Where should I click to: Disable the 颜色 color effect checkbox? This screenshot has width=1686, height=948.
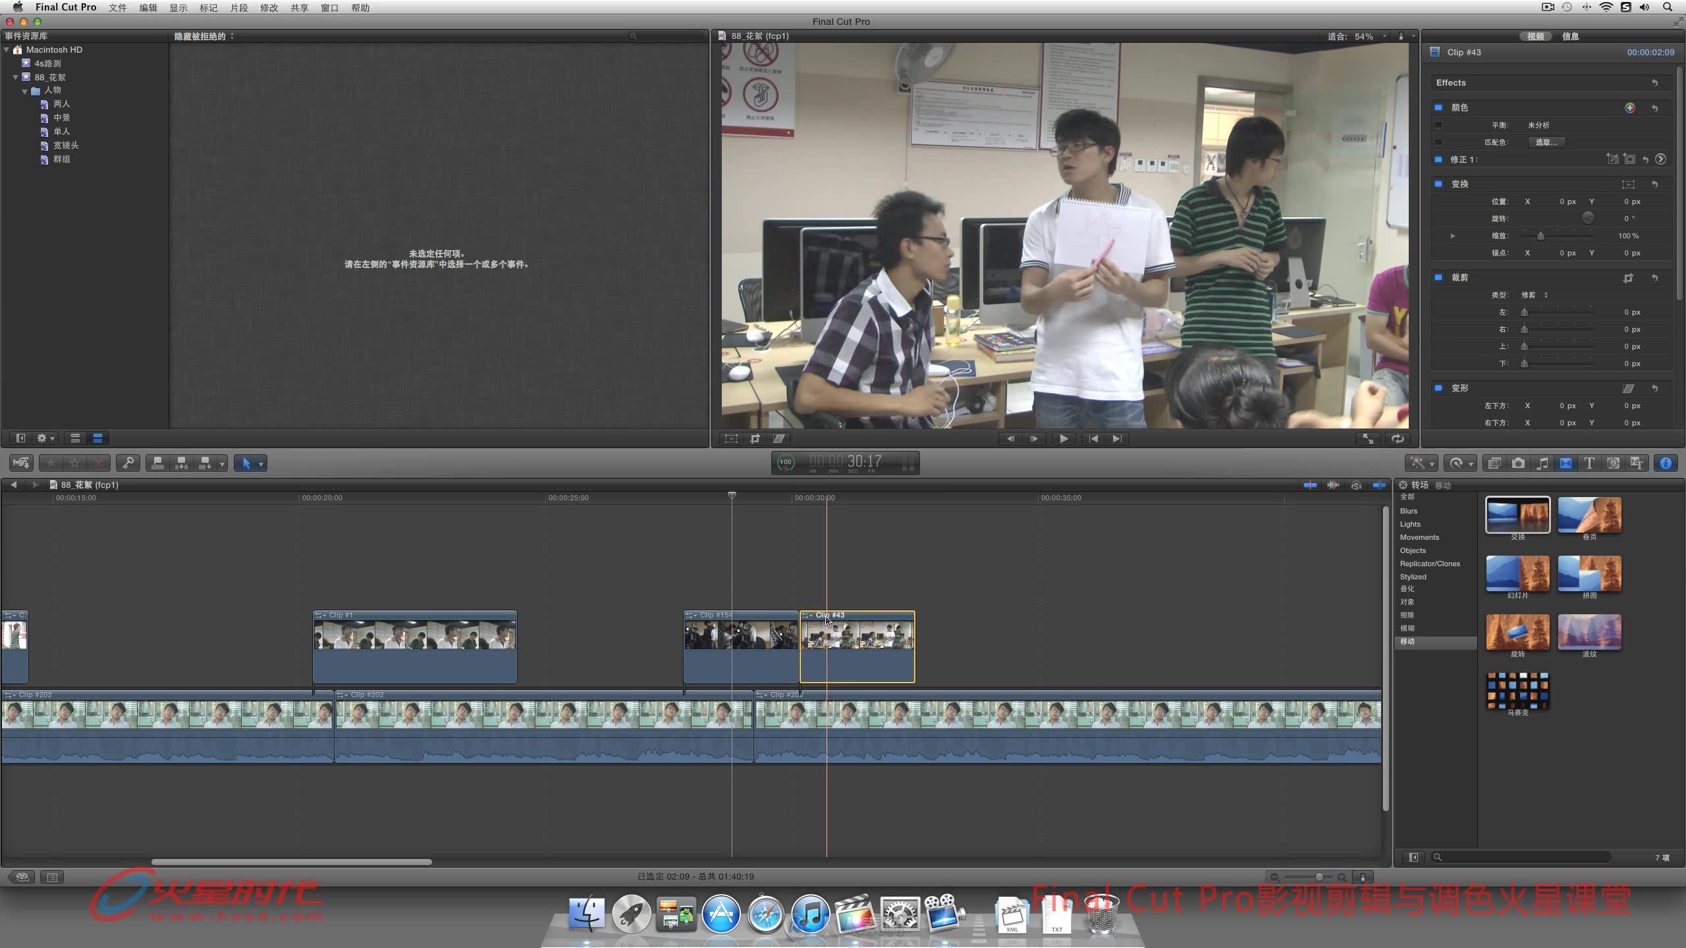pos(1438,107)
